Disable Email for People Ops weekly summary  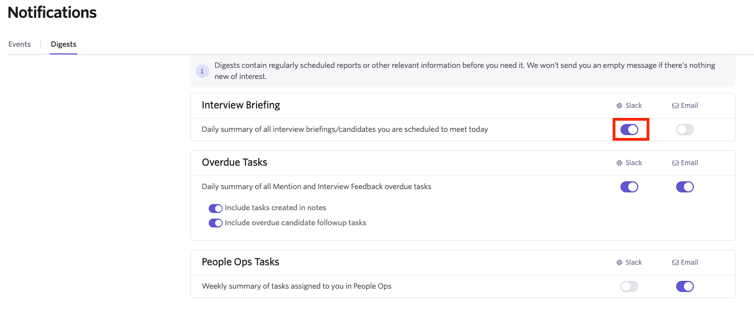(x=685, y=286)
